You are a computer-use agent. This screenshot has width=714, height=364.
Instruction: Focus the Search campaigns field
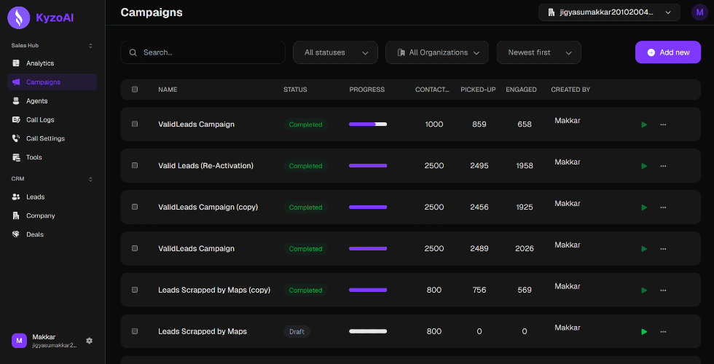coord(203,52)
